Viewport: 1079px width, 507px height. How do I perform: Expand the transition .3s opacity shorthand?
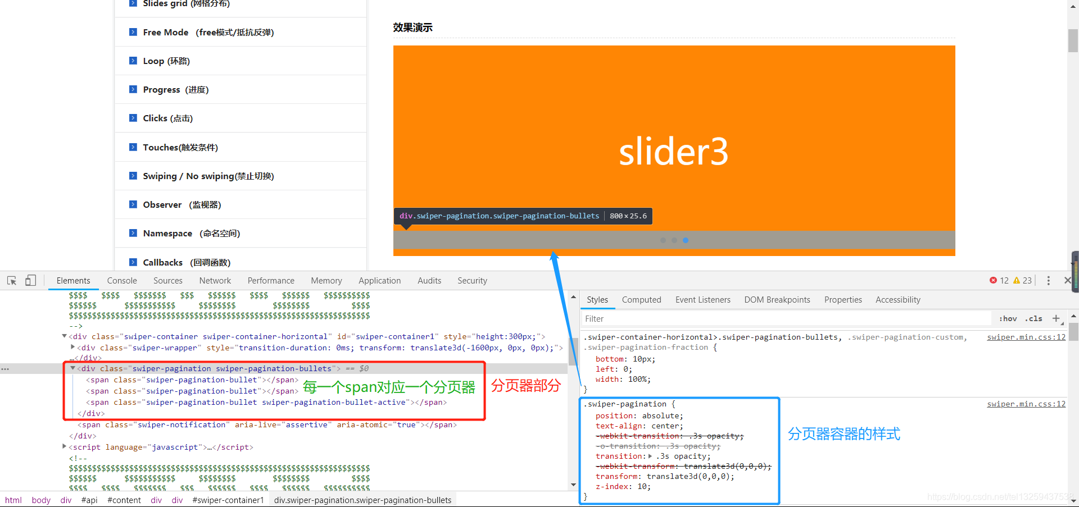[650, 456]
